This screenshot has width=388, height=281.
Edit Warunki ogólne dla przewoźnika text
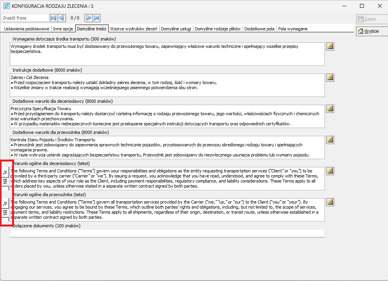click(x=330, y=202)
